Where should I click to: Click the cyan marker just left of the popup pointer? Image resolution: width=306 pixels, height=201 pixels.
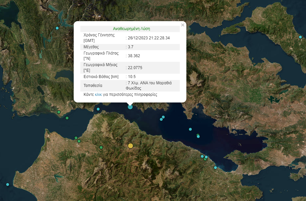tap(98, 109)
